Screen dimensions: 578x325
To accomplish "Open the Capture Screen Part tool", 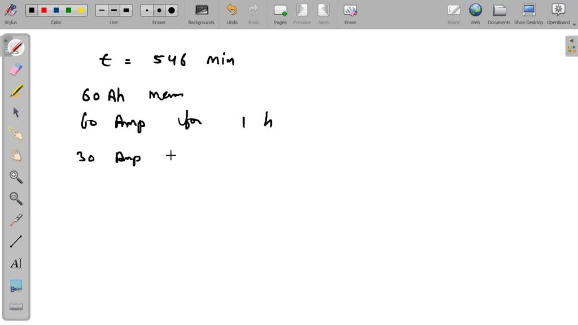I will [16, 285].
